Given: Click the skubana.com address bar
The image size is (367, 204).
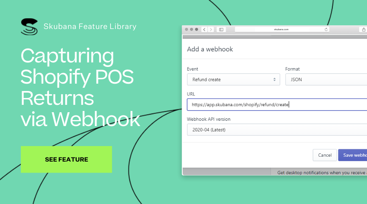Looking at the screenshot, I should (282, 29).
